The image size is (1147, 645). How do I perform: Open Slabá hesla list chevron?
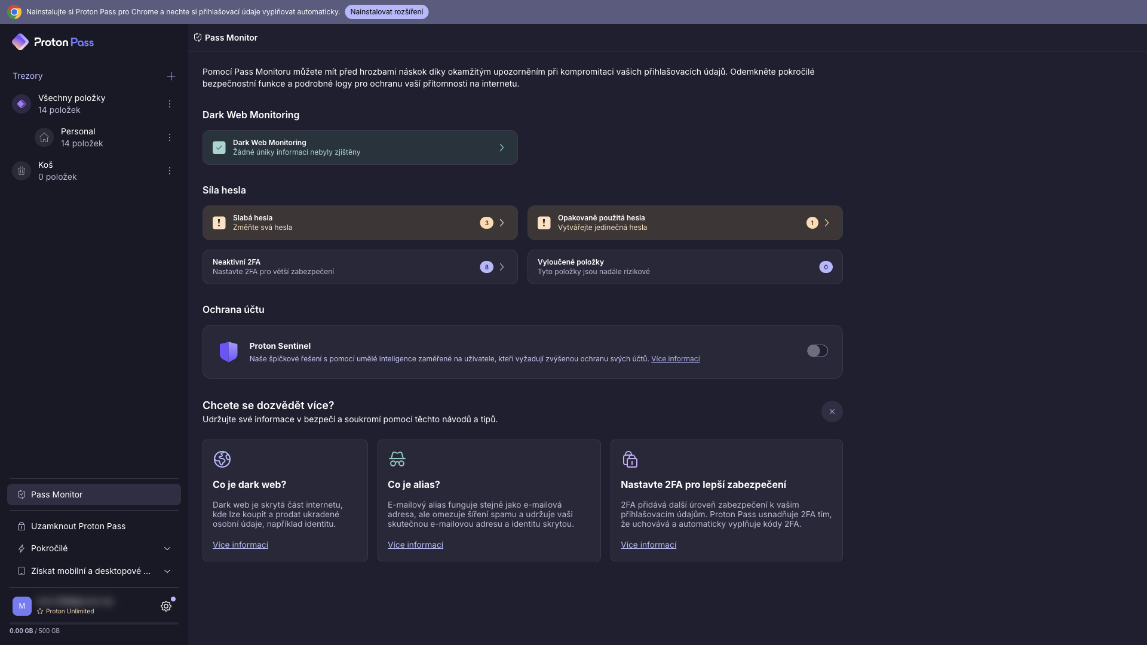(x=502, y=223)
